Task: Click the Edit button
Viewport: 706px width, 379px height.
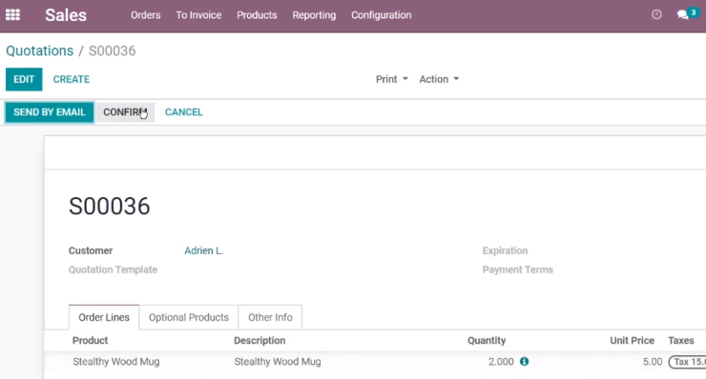Action: coord(24,79)
